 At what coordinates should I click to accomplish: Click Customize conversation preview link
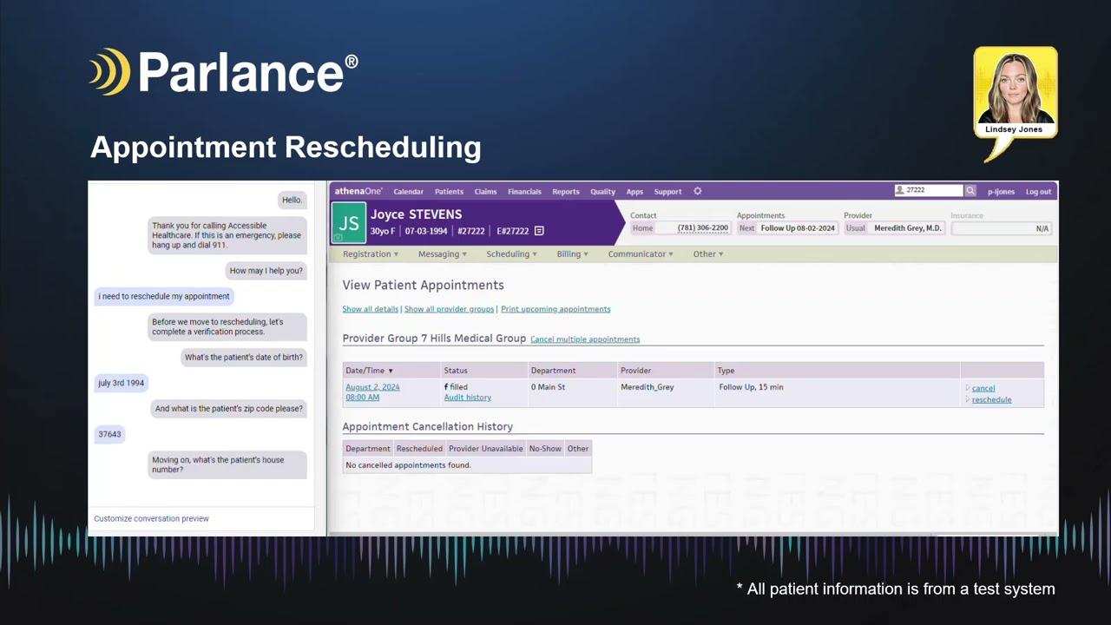[x=151, y=518]
